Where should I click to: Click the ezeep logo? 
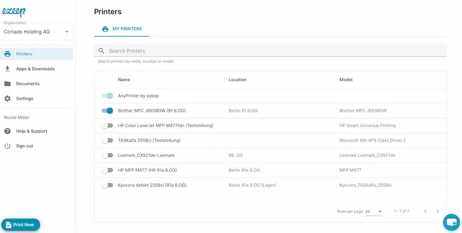click(13, 12)
